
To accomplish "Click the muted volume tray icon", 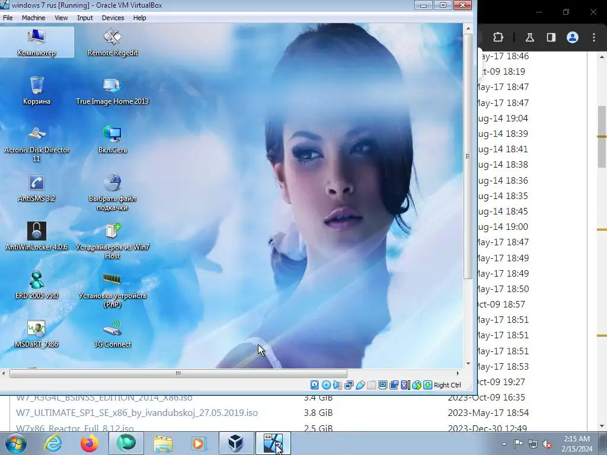I will click(x=547, y=444).
